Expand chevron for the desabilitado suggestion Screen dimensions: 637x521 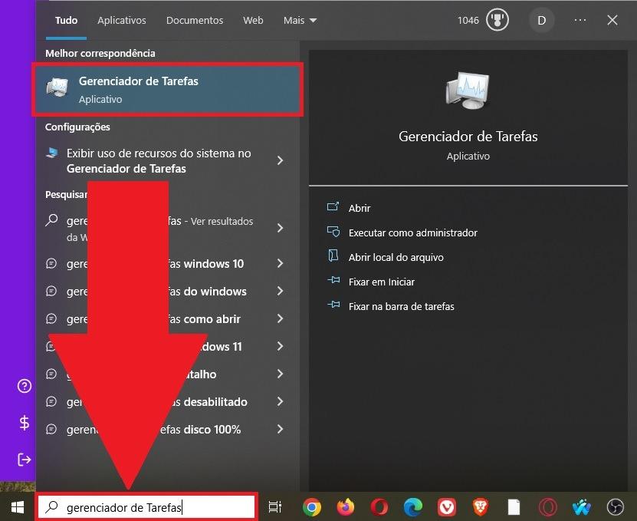tap(280, 402)
